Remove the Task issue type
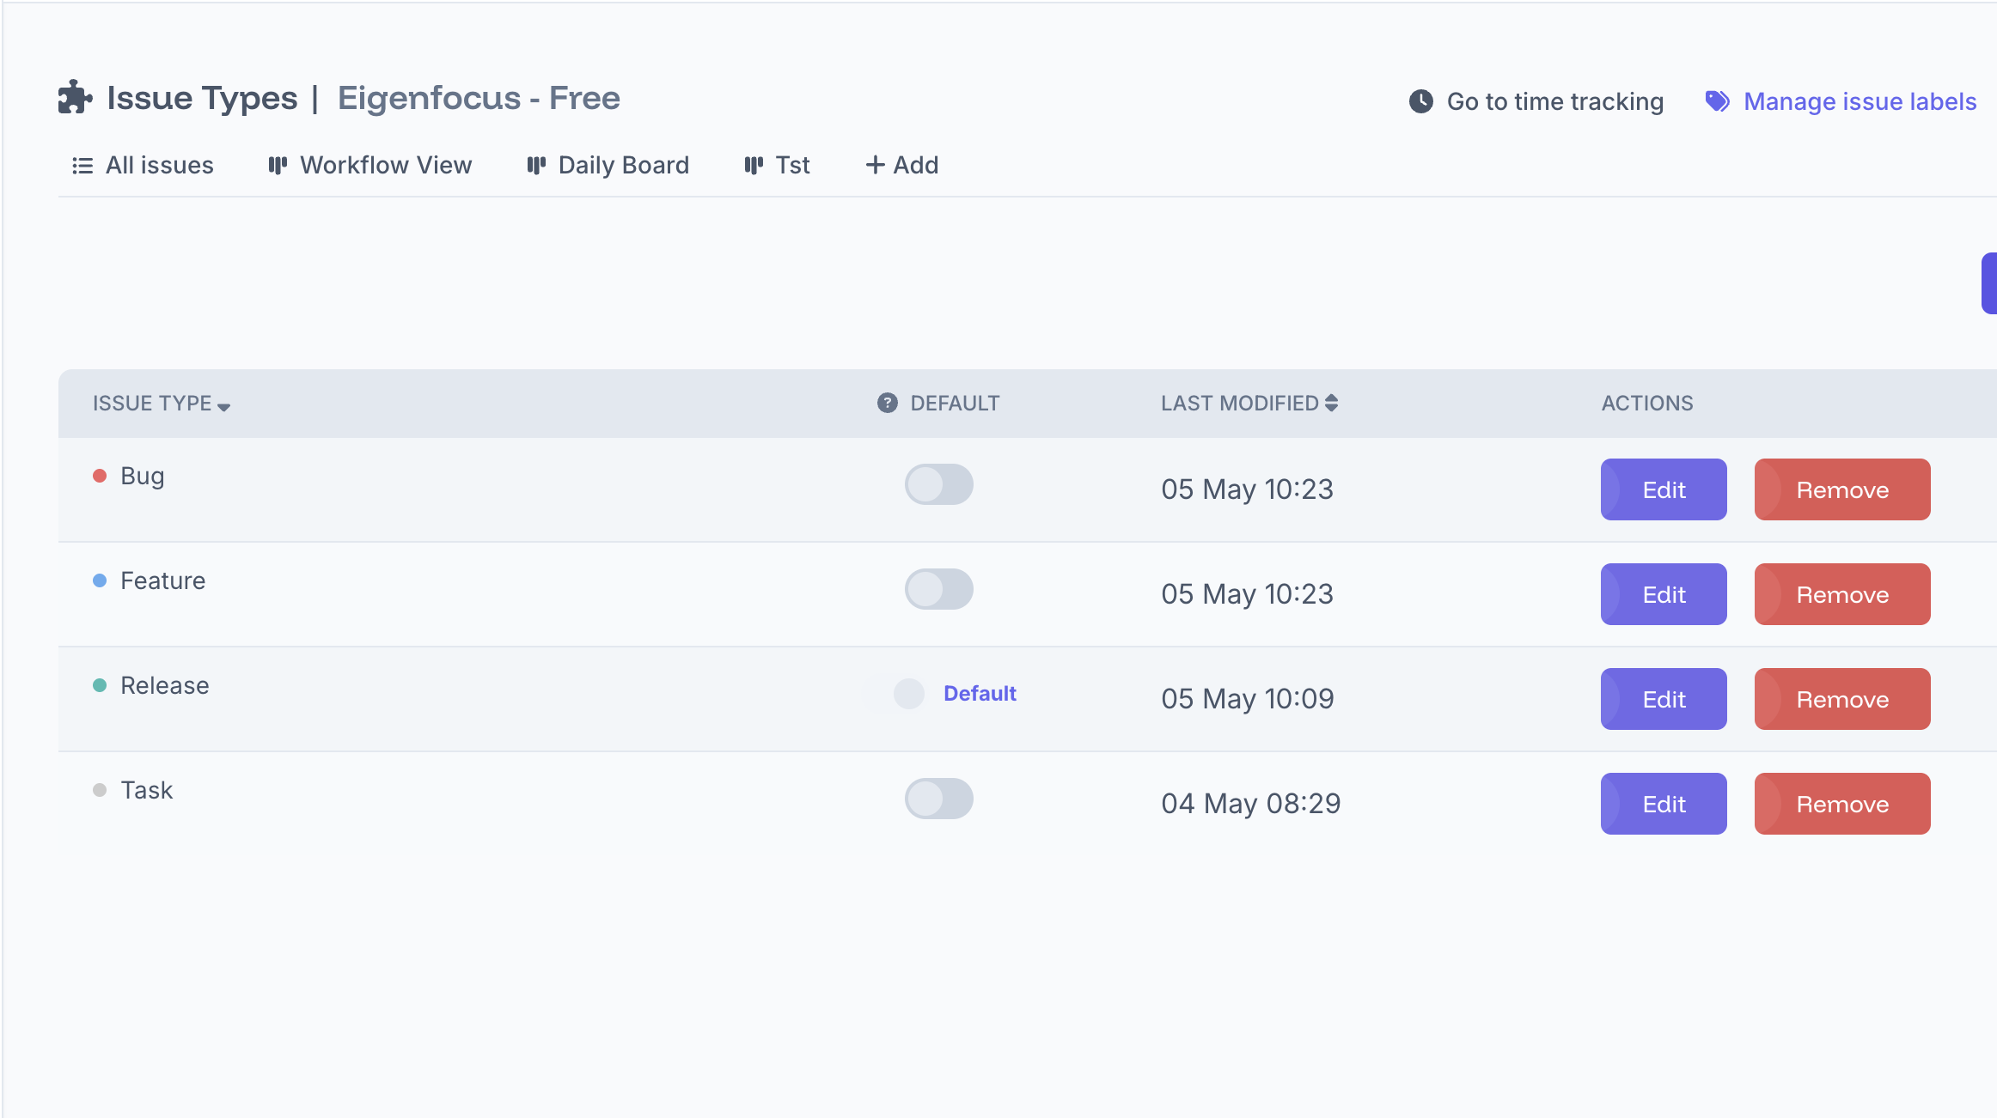1997x1118 pixels. (x=1841, y=804)
